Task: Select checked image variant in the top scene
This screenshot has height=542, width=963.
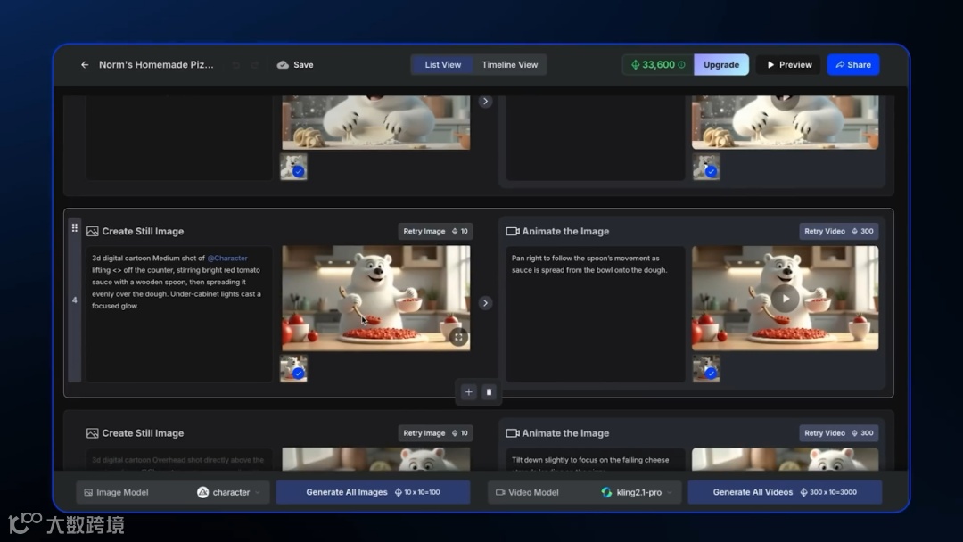Action: pyautogui.click(x=293, y=167)
